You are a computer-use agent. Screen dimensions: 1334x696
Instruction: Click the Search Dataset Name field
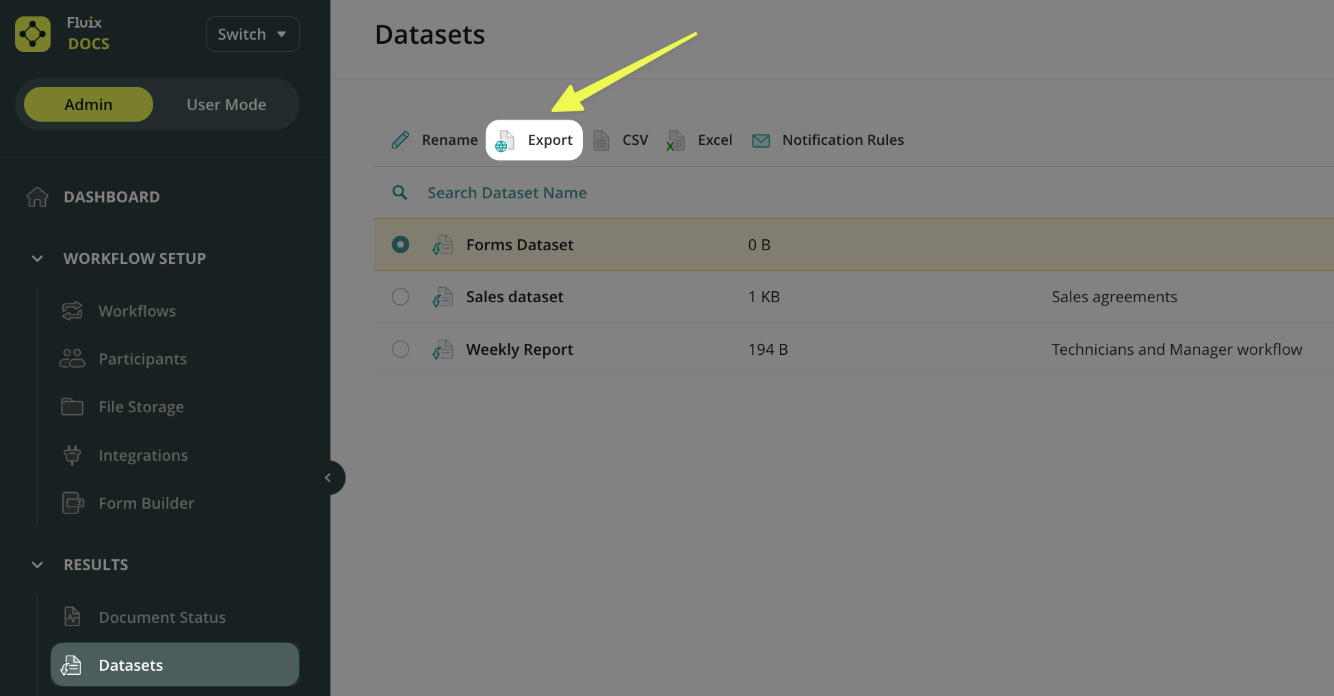click(507, 193)
